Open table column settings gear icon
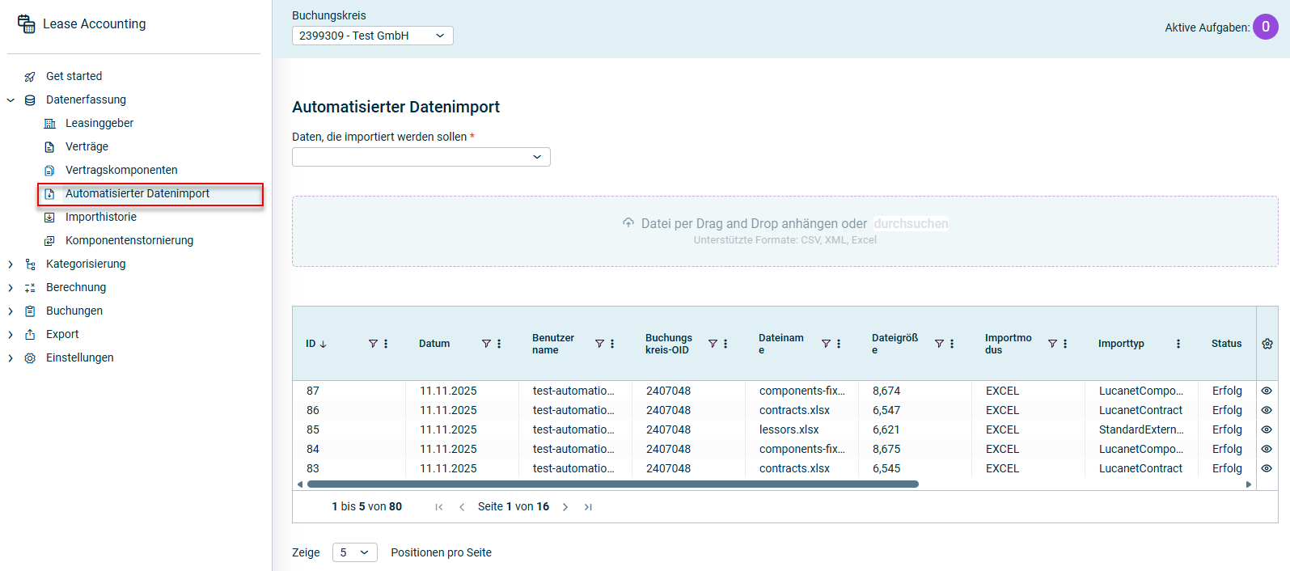The width and height of the screenshot is (1290, 571). (1267, 344)
